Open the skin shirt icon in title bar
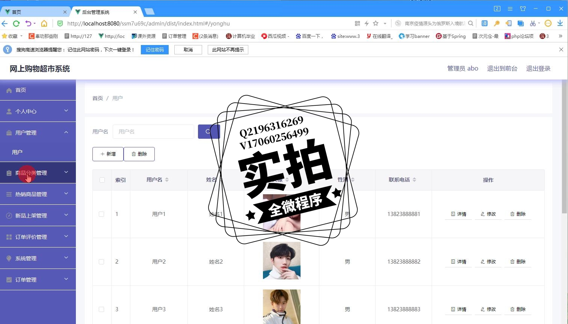 (523, 9)
